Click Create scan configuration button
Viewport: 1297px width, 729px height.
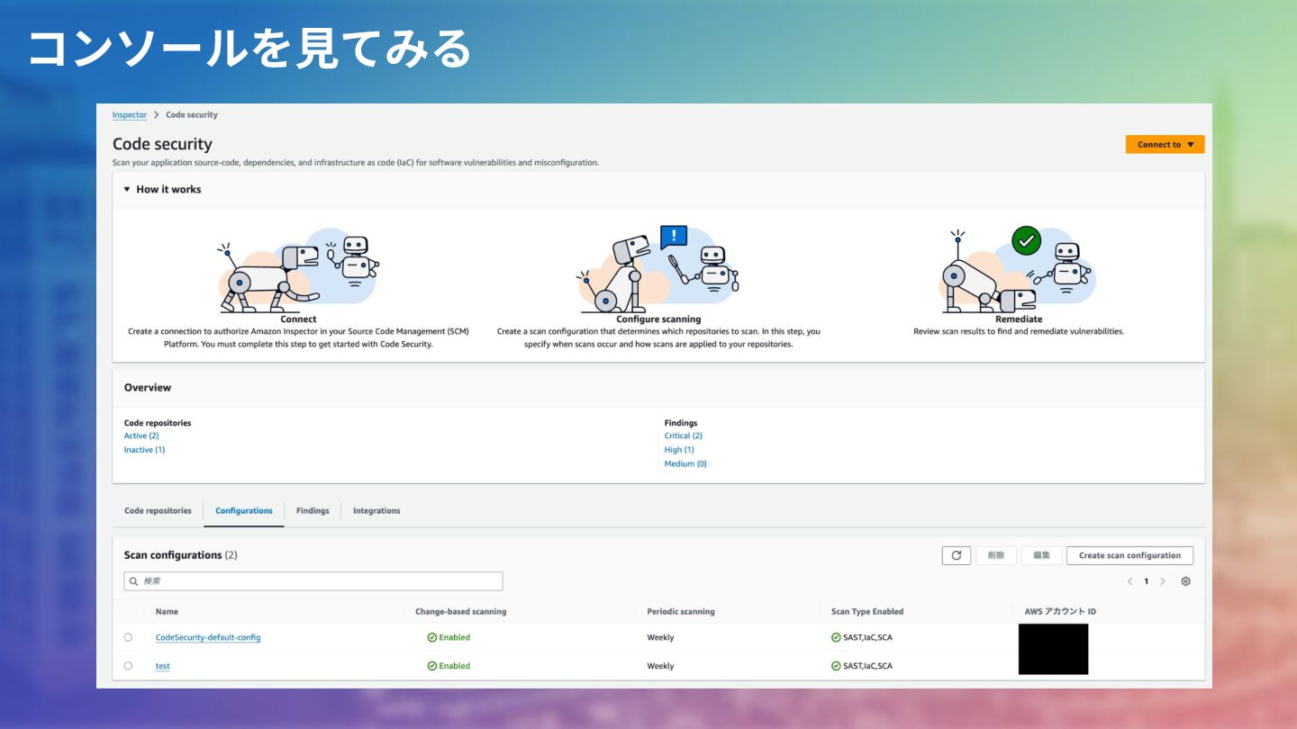[1129, 555]
